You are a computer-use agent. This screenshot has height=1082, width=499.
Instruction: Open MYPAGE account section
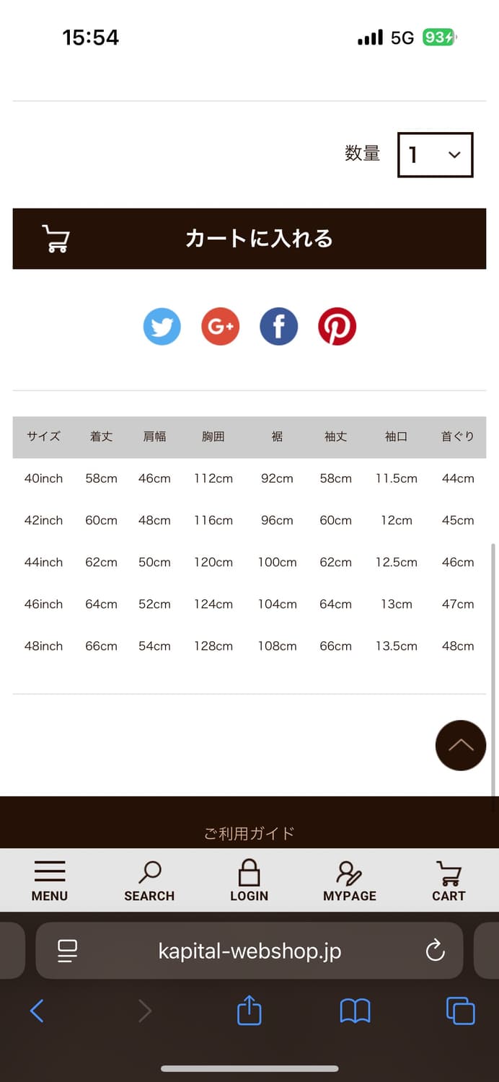coord(349,881)
